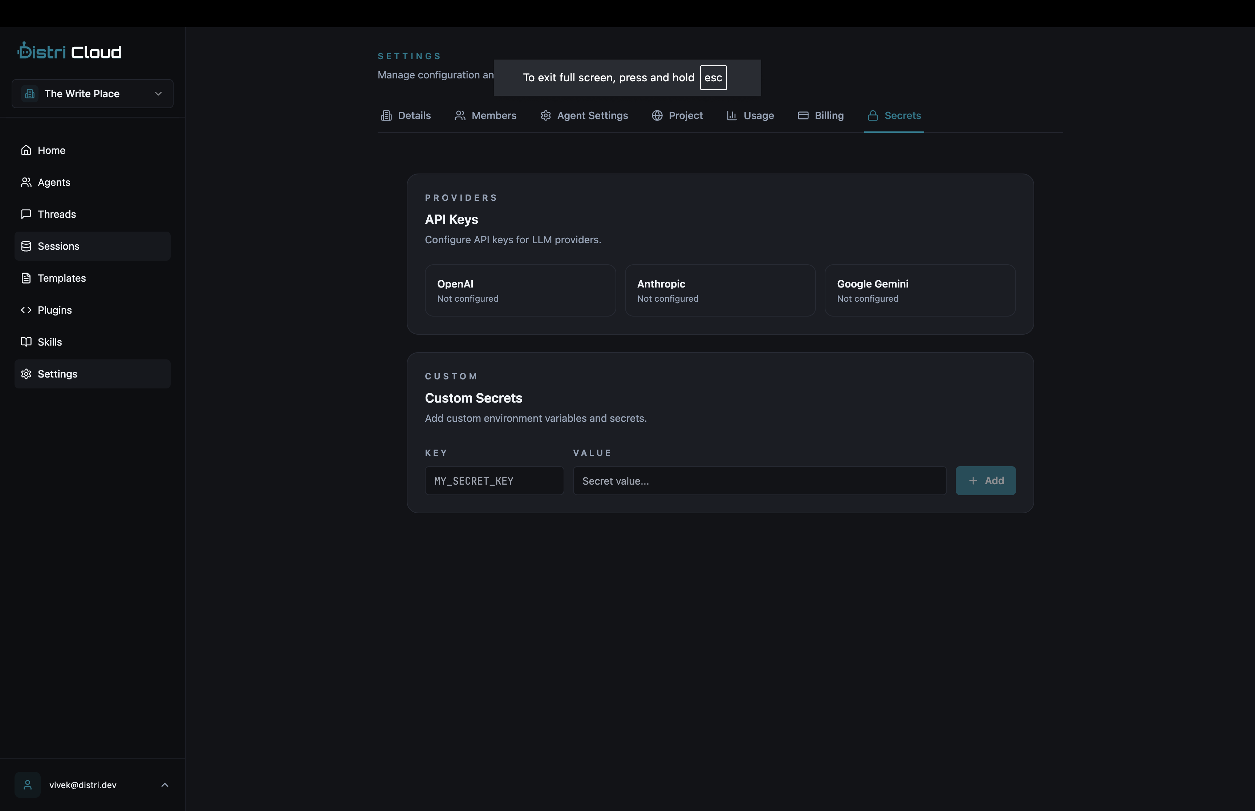Click the MY_SECRET_KEY input field
This screenshot has width=1255, height=811.
point(494,480)
